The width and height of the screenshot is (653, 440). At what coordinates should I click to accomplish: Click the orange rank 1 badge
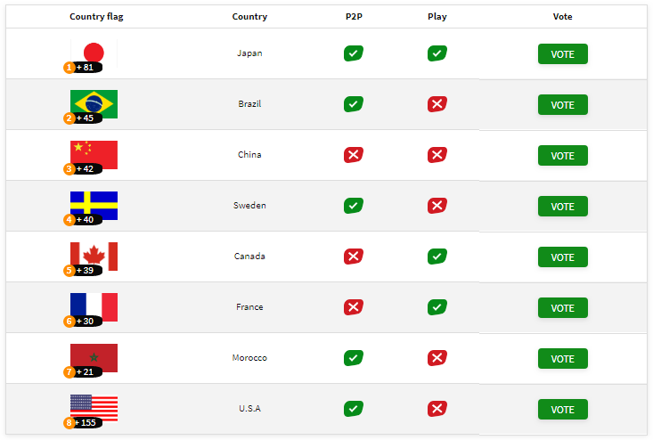69,68
